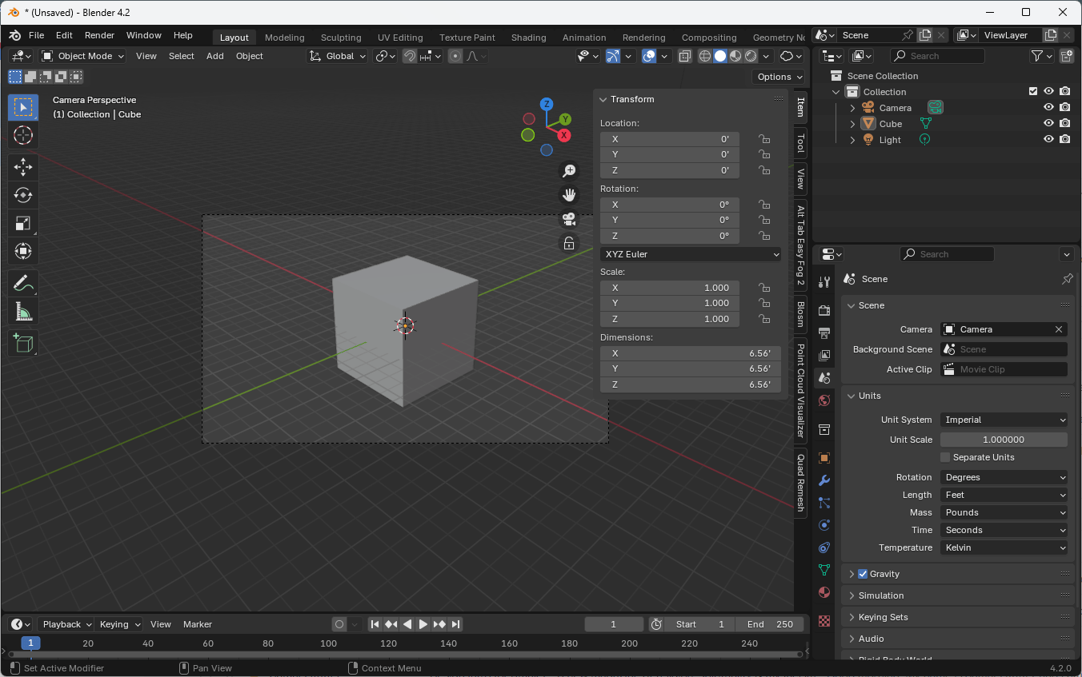This screenshot has height=677, width=1082.
Task: Select the Measure tool
Action: [x=23, y=311]
